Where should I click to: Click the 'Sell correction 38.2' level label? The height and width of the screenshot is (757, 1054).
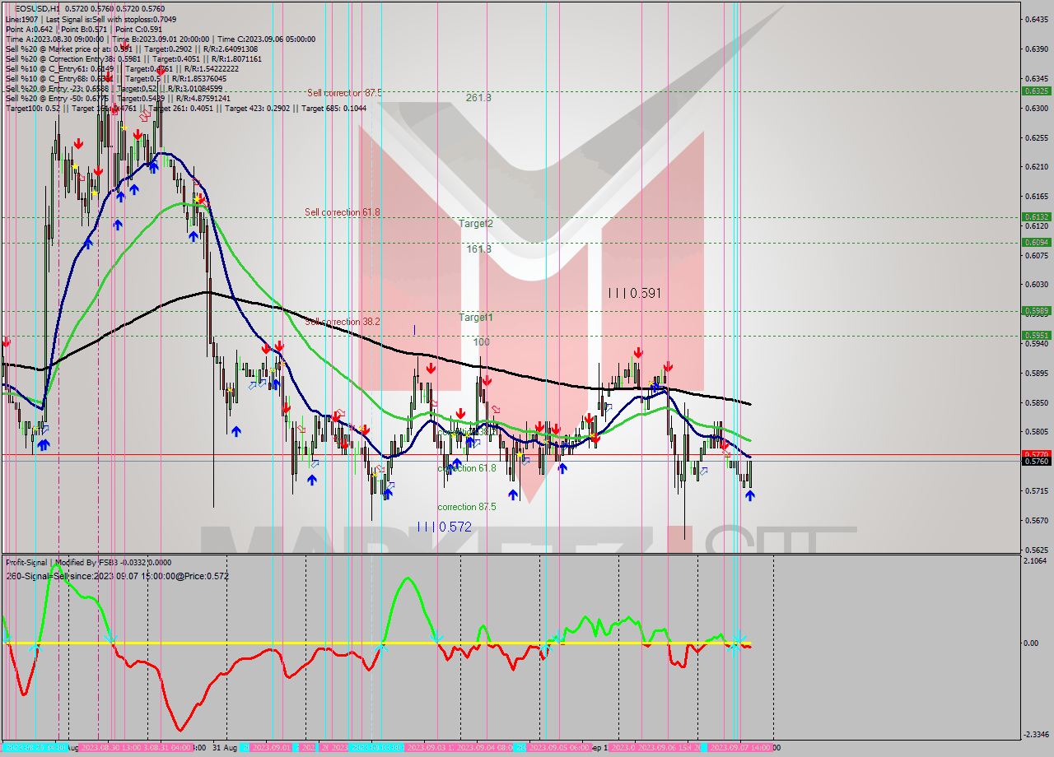(x=343, y=322)
